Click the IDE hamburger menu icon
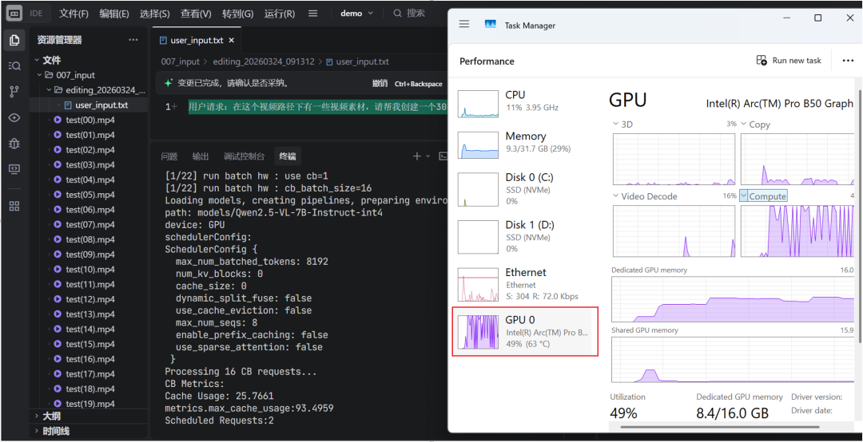The image size is (863, 442). pos(313,14)
